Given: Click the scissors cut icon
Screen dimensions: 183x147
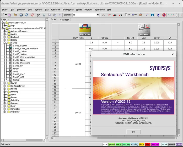Looking at the screenshot, I should [x=44, y=15].
